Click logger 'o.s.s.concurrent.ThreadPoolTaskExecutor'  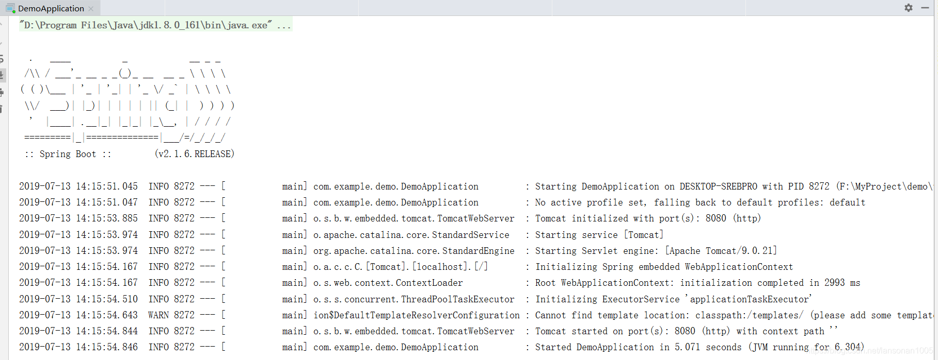414,299
